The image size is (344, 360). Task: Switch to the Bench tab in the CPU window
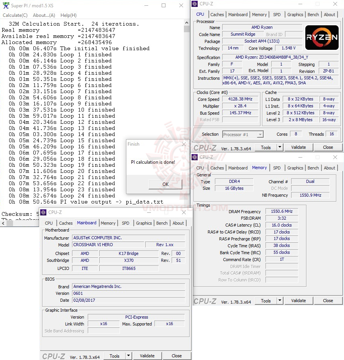[313, 14]
